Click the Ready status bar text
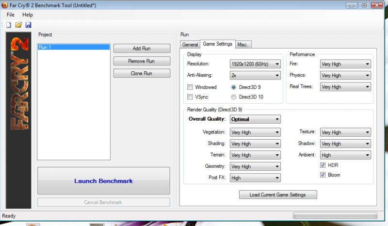Image resolution: width=388 pixels, height=226 pixels. point(9,216)
